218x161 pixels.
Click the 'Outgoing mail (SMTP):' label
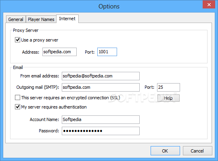[38, 87]
